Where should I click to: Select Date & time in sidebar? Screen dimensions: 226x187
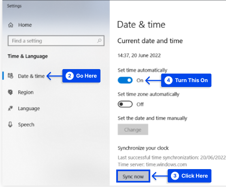(31, 76)
